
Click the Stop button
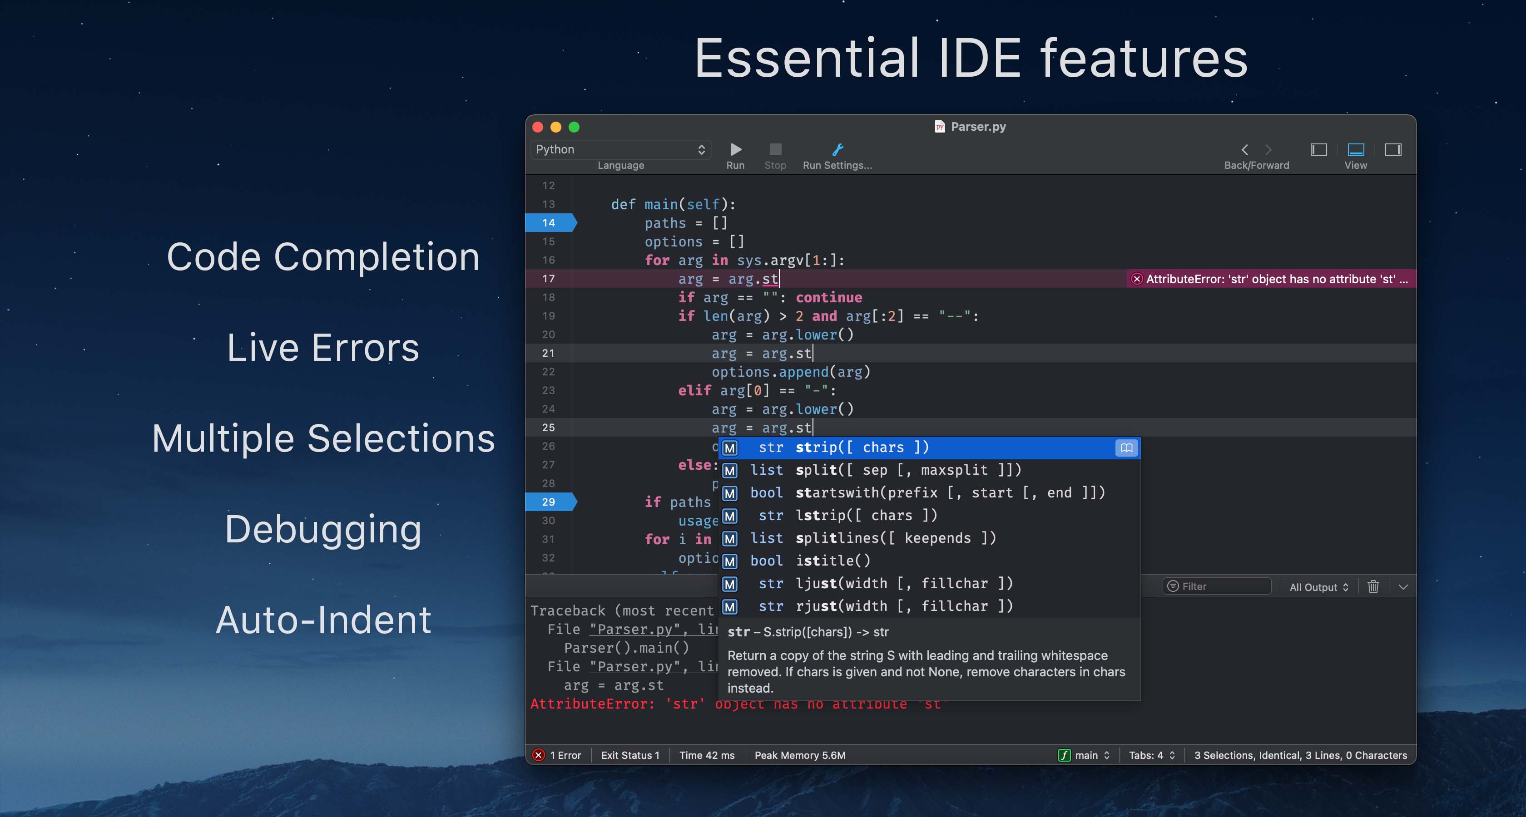[x=775, y=150]
